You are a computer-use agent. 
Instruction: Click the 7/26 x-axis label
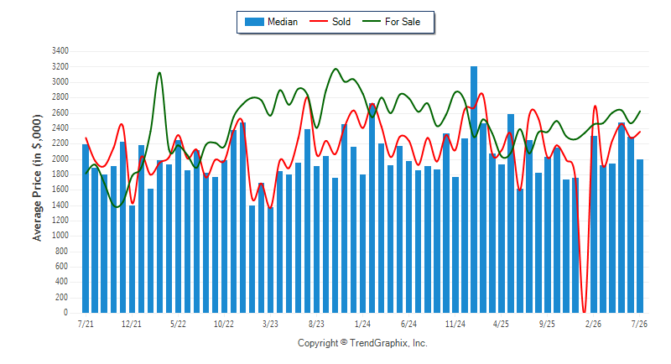tap(639, 324)
